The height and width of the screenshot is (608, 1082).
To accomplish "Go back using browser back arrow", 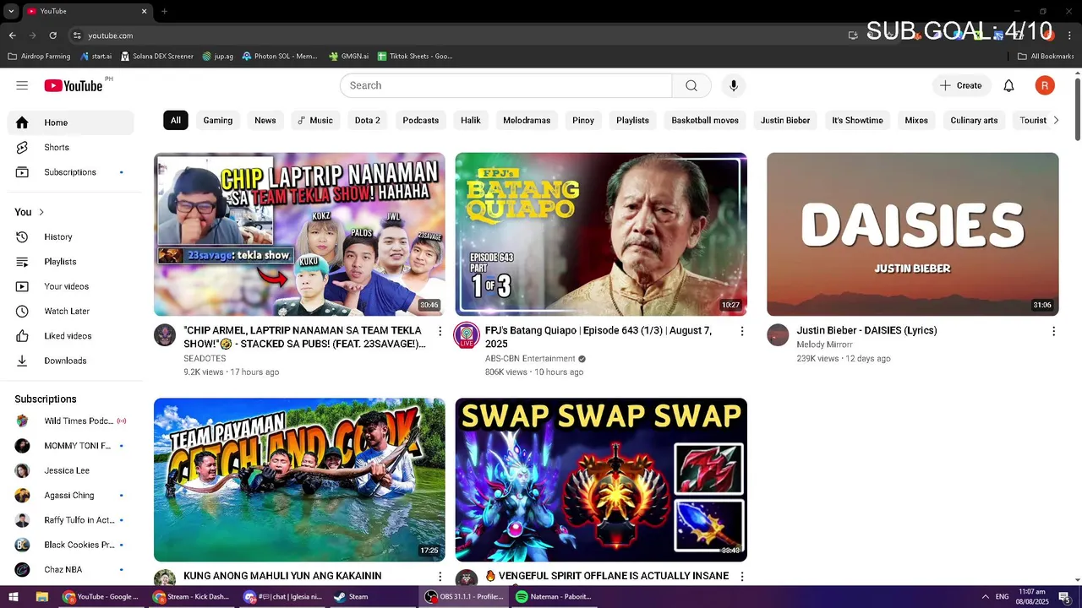I will 12,35.
